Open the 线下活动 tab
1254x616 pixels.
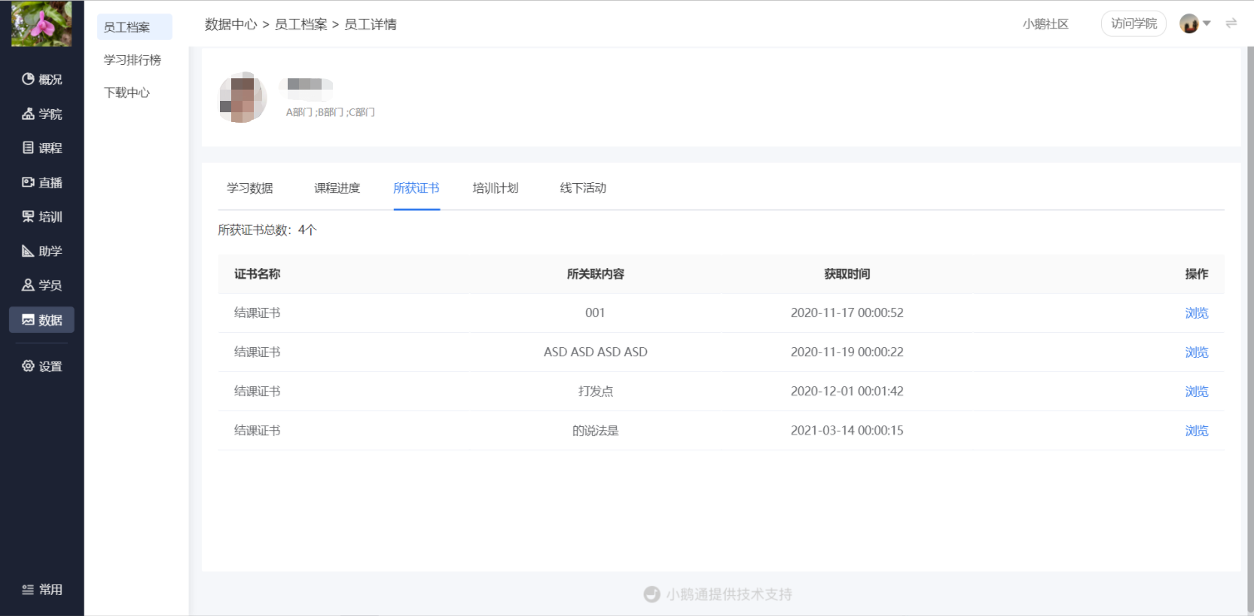(x=583, y=188)
